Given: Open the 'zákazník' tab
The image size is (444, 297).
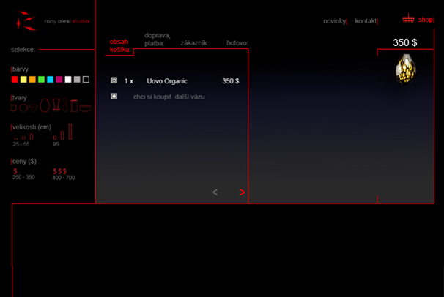Looking at the screenshot, I should tap(194, 43).
